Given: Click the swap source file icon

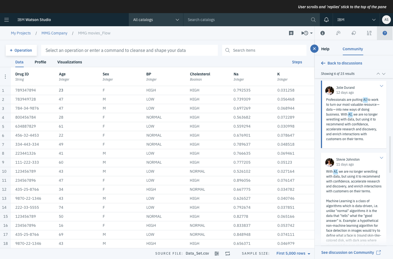Looking at the screenshot, I should (x=228, y=254).
